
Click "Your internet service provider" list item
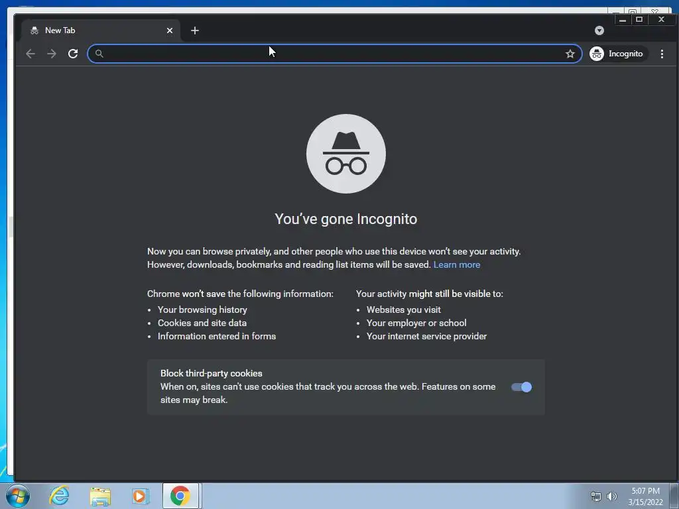pyautogui.click(x=426, y=336)
